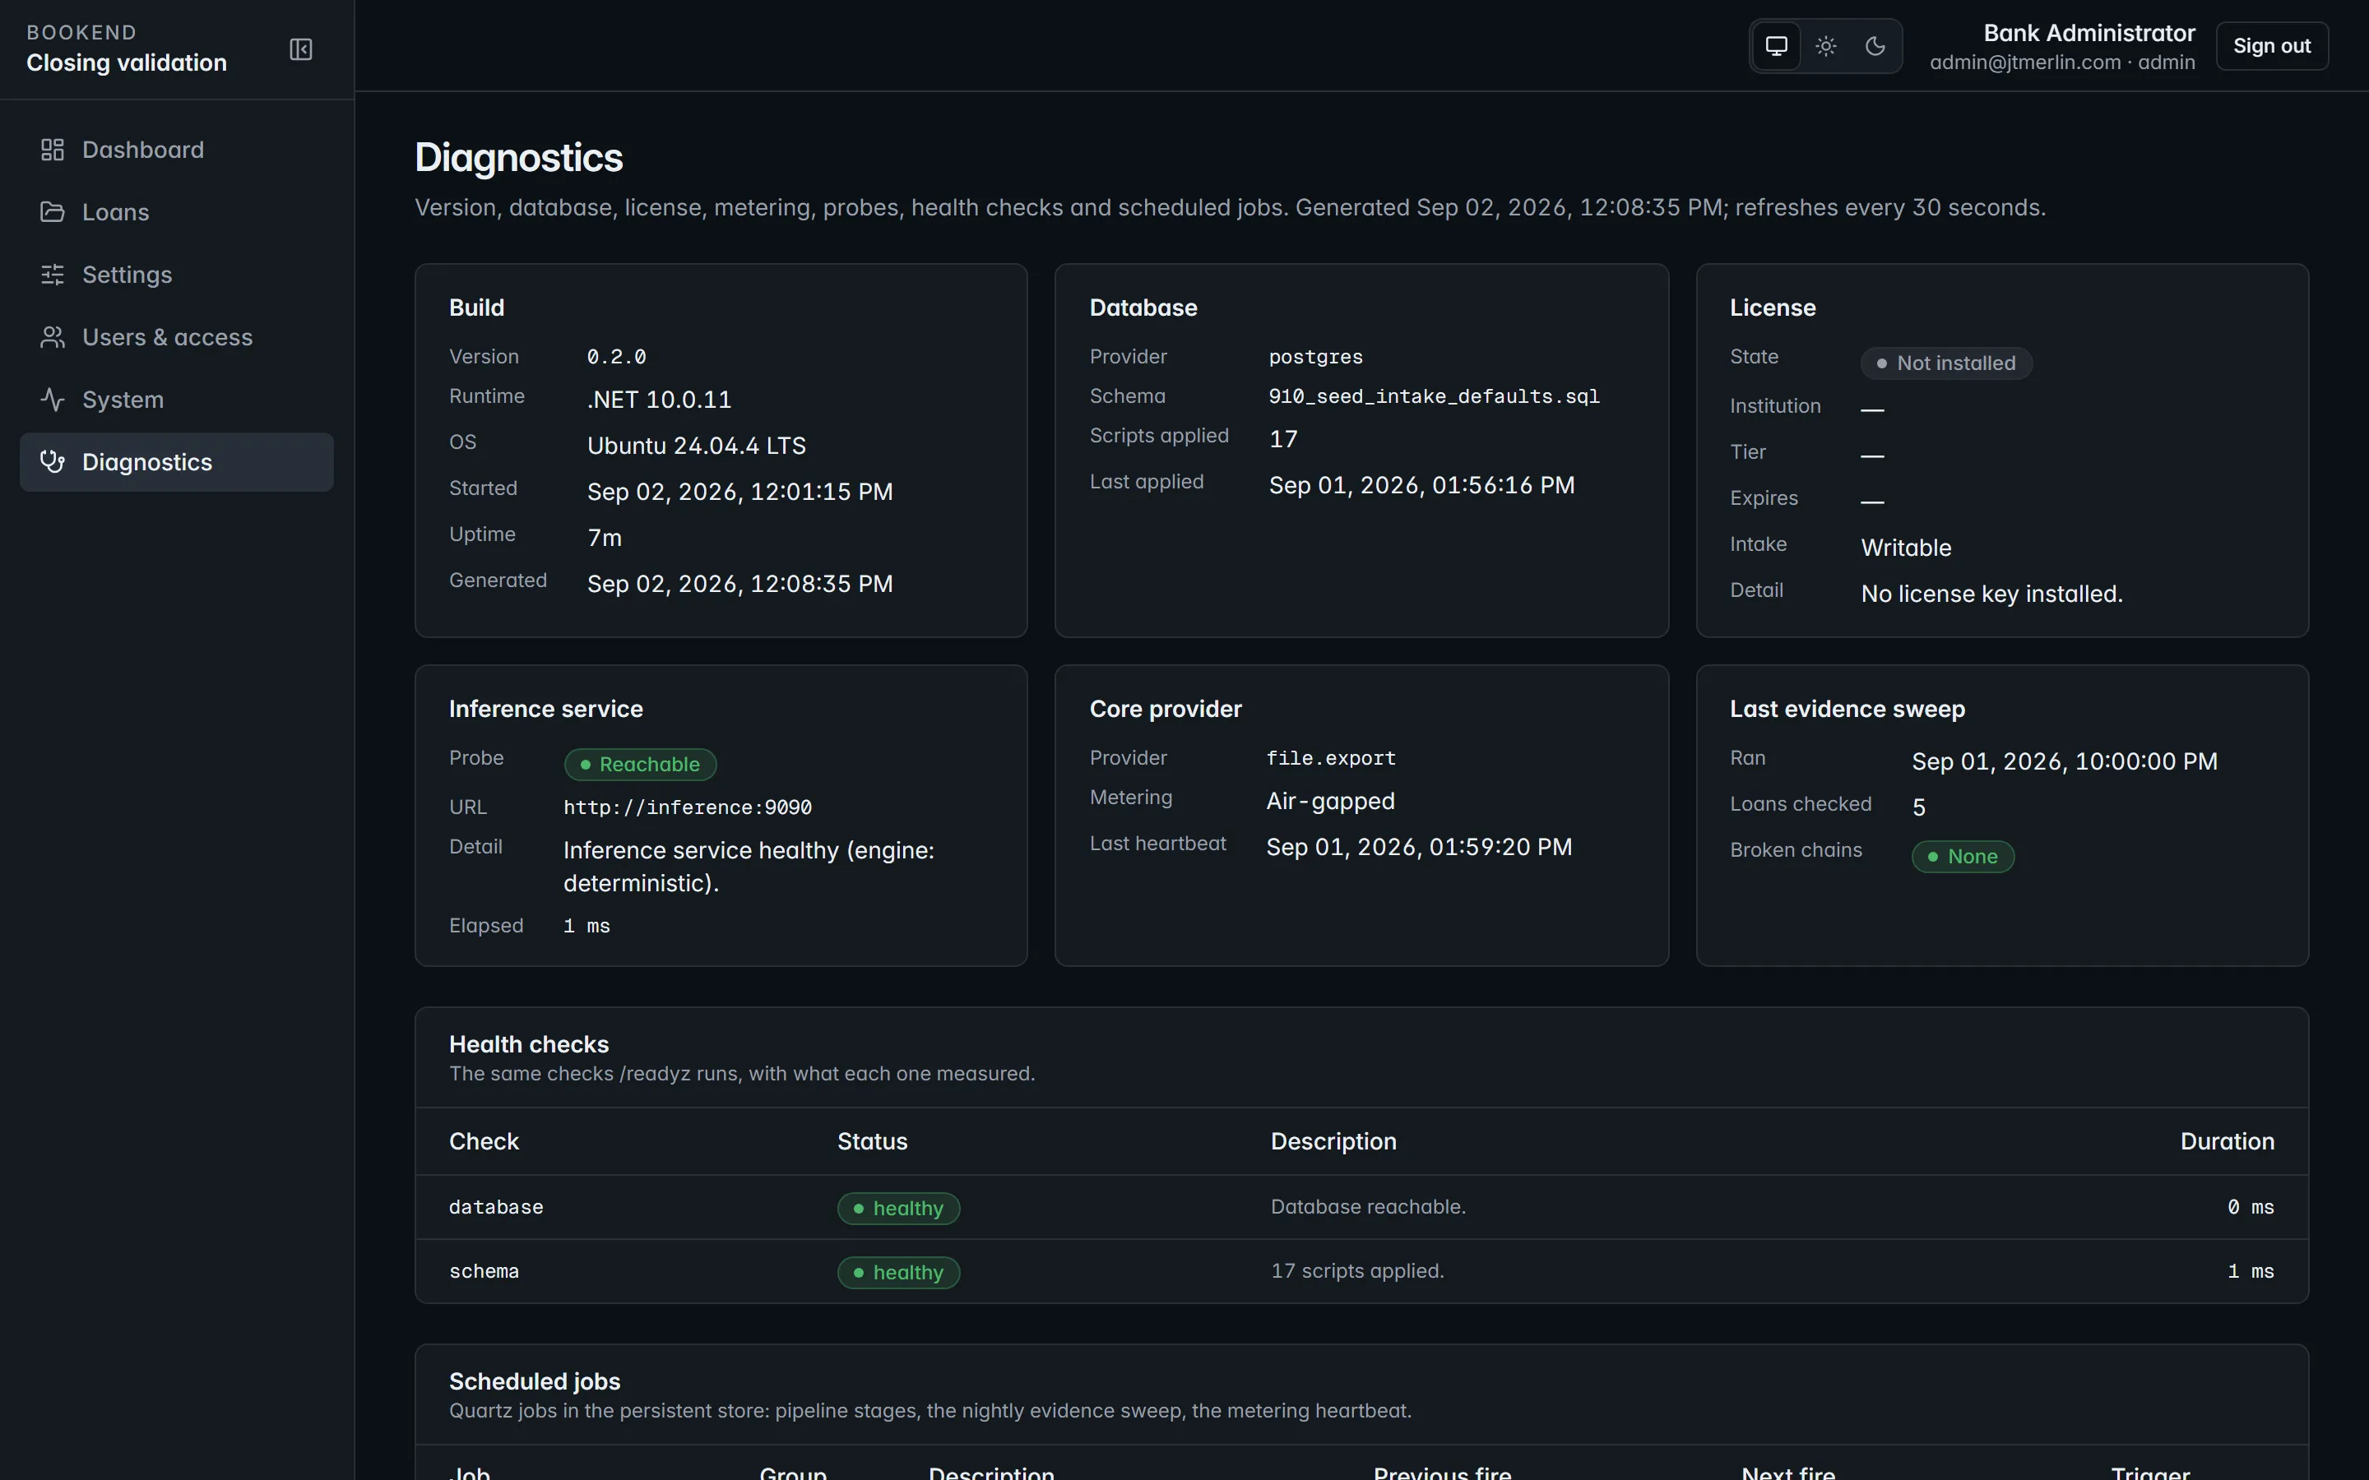Click the Description column header in Health checks
Image resolution: width=2369 pixels, height=1480 pixels.
[x=1333, y=1141]
